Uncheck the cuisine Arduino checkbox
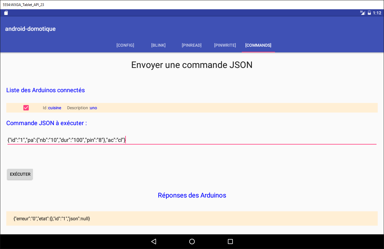 26,108
